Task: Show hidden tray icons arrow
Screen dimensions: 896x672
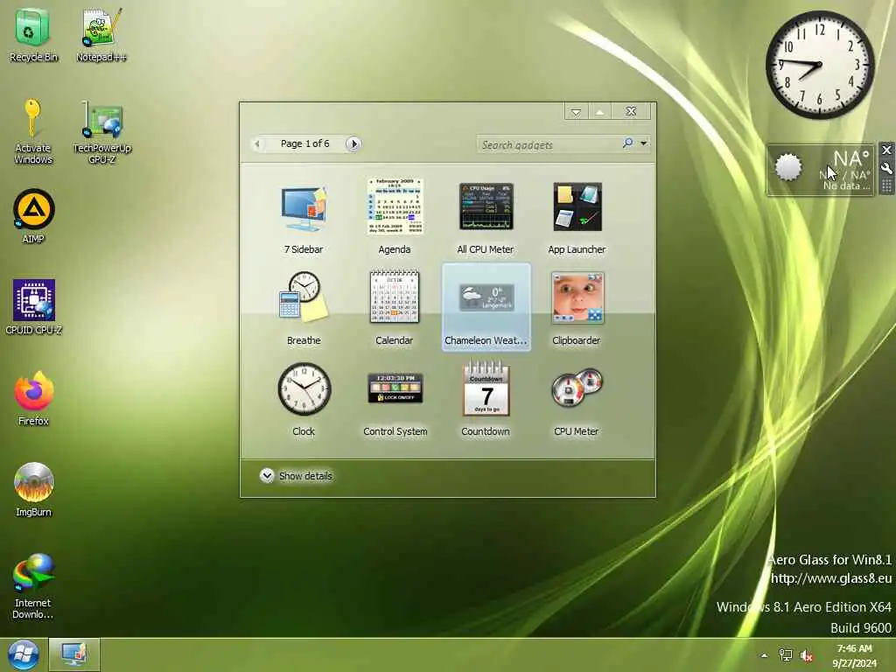Action: 765,656
